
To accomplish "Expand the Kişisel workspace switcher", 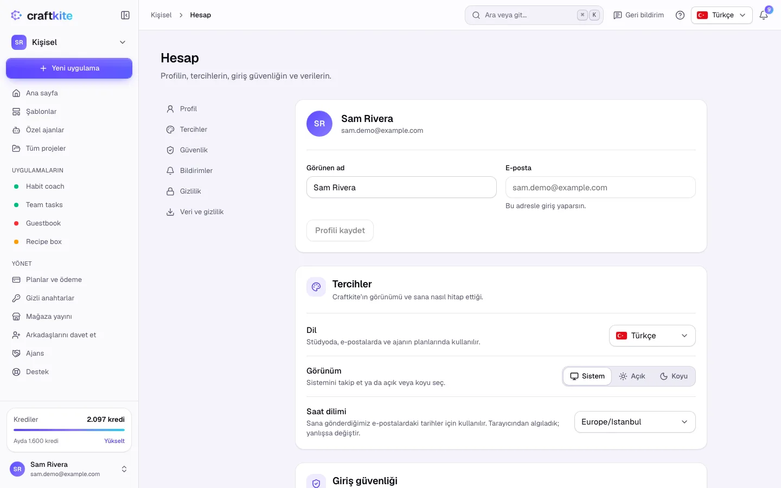I will (x=69, y=42).
